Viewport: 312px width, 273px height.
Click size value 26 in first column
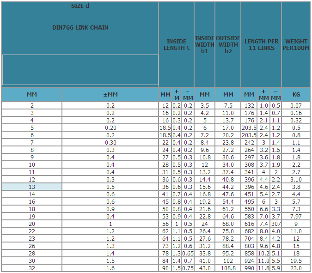(32, 246)
